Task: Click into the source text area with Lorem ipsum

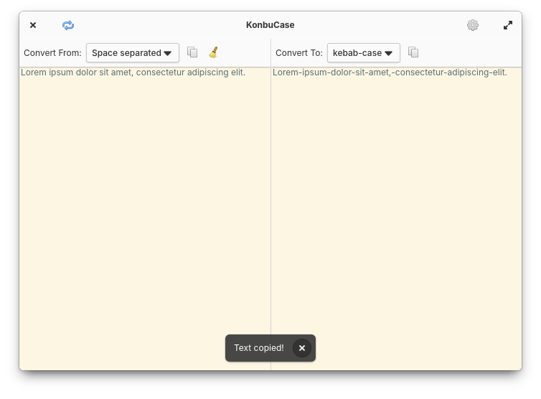Action: 145,219
